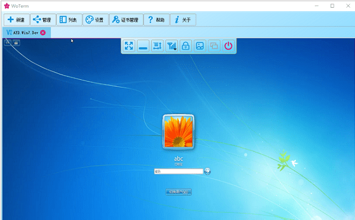Open the 关于 (About) info button

click(183, 20)
